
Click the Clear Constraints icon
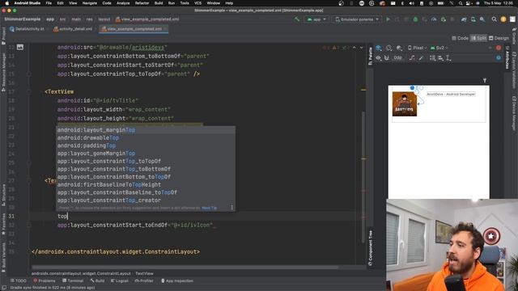point(412,57)
